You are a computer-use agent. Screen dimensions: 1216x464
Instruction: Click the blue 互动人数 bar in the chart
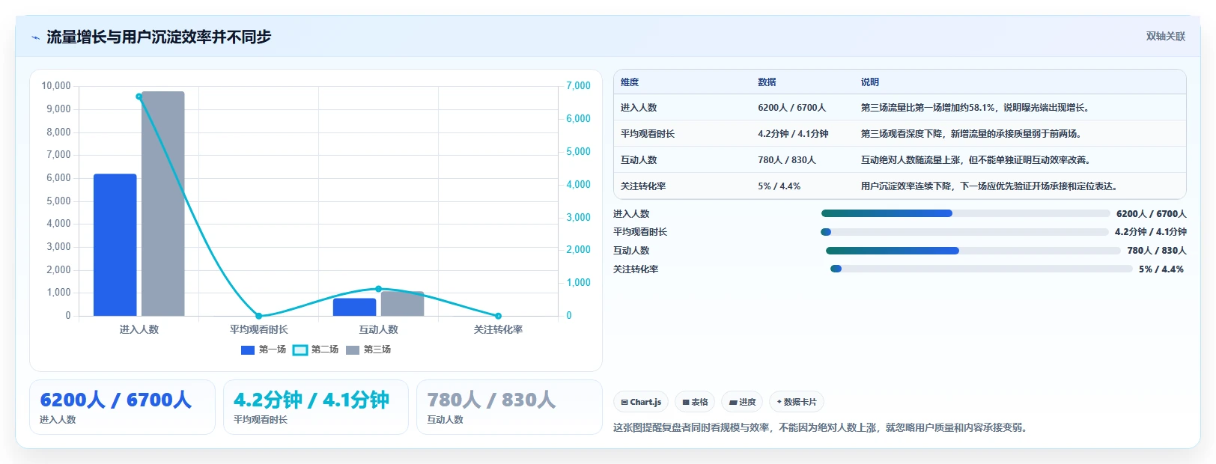click(x=354, y=307)
